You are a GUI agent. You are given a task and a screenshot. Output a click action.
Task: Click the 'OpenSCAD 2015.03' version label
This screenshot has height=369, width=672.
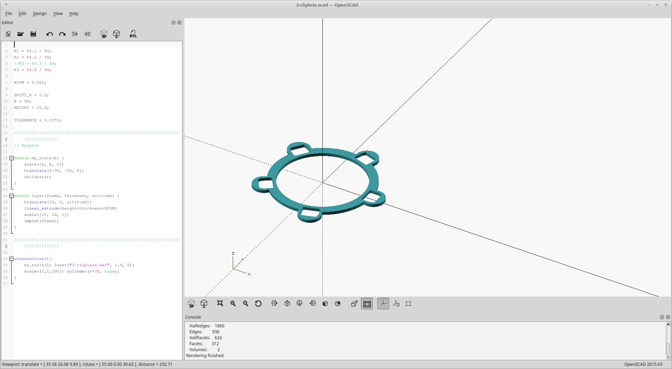point(643,364)
